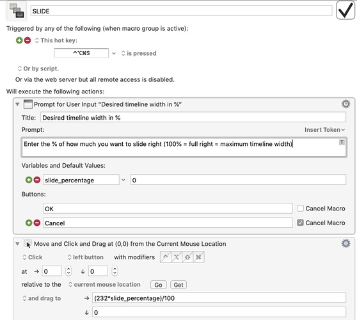Remove the slide_percentage variable
The image size is (357, 320).
37,180
